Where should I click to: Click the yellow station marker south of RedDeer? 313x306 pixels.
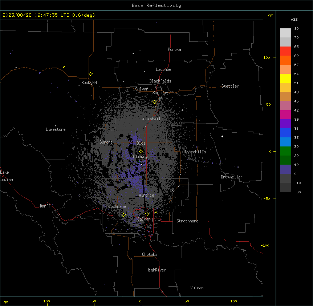pyautogui.click(x=155, y=102)
